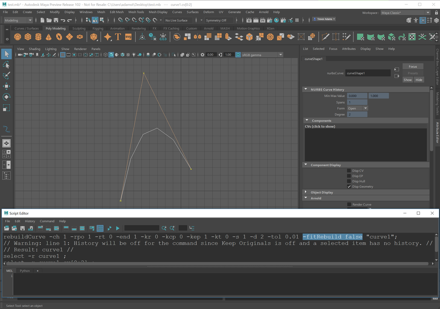Click the viewport exposure slider field
Viewport: 440px width, 309px height.
[211, 54]
